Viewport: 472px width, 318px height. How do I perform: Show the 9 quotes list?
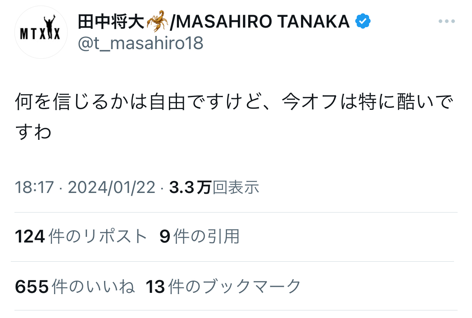click(165, 237)
